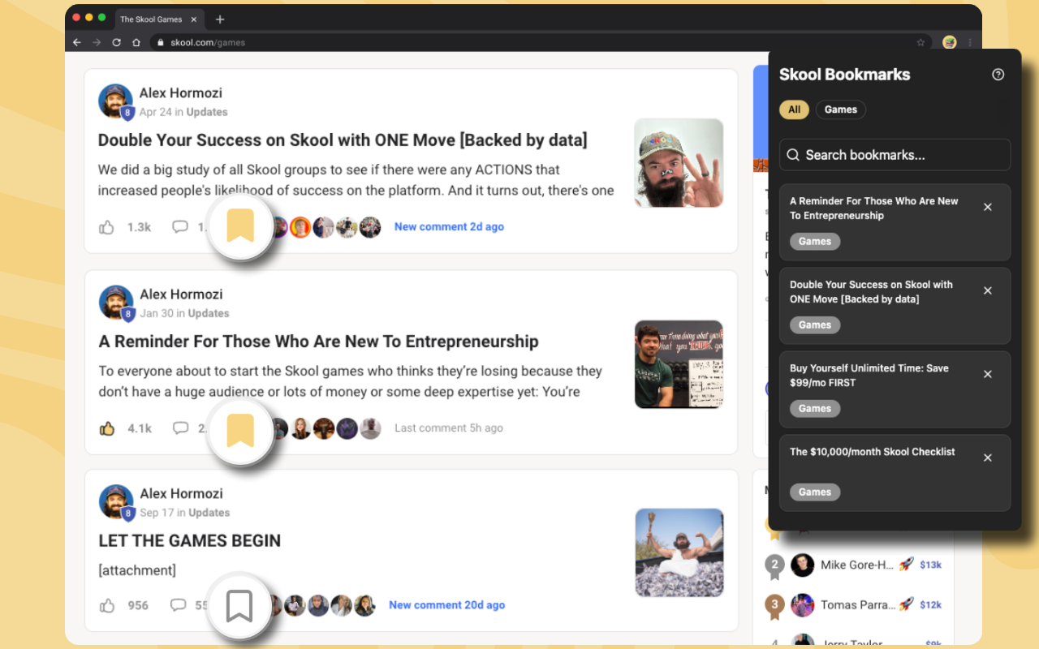Click the 956 like count
Screen dimensions: 1039x649
coord(138,605)
